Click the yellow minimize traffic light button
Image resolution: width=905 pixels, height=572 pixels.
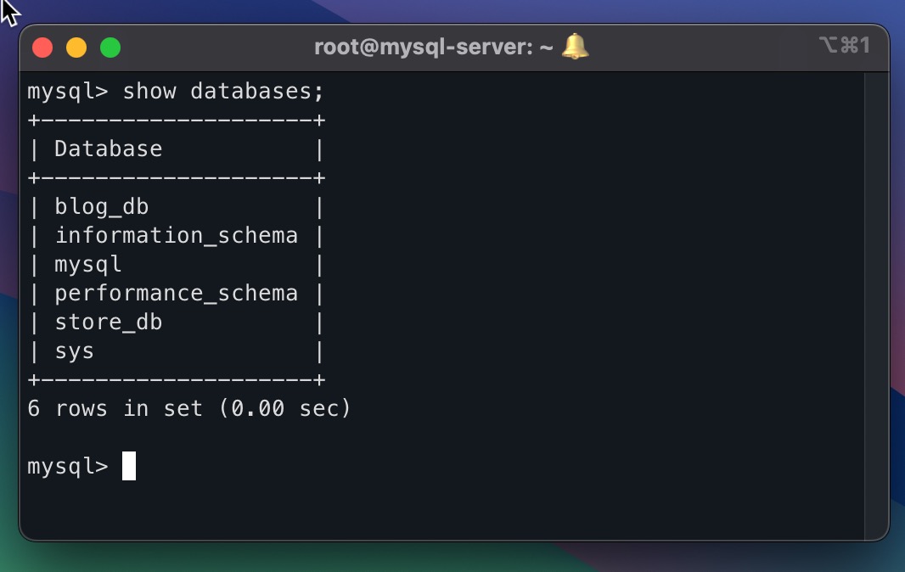pyautogui.click(x=76, y=48)
